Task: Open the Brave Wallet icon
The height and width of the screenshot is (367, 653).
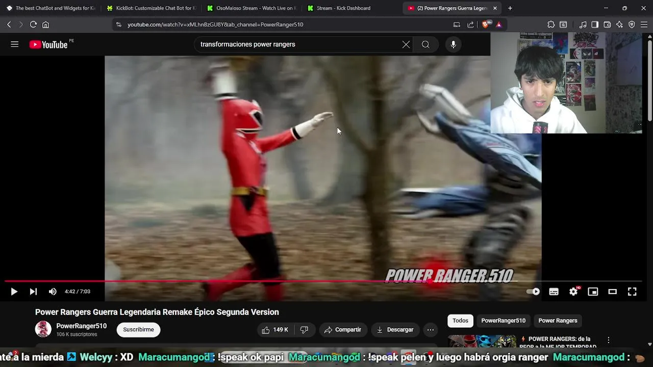Action: 607,24
